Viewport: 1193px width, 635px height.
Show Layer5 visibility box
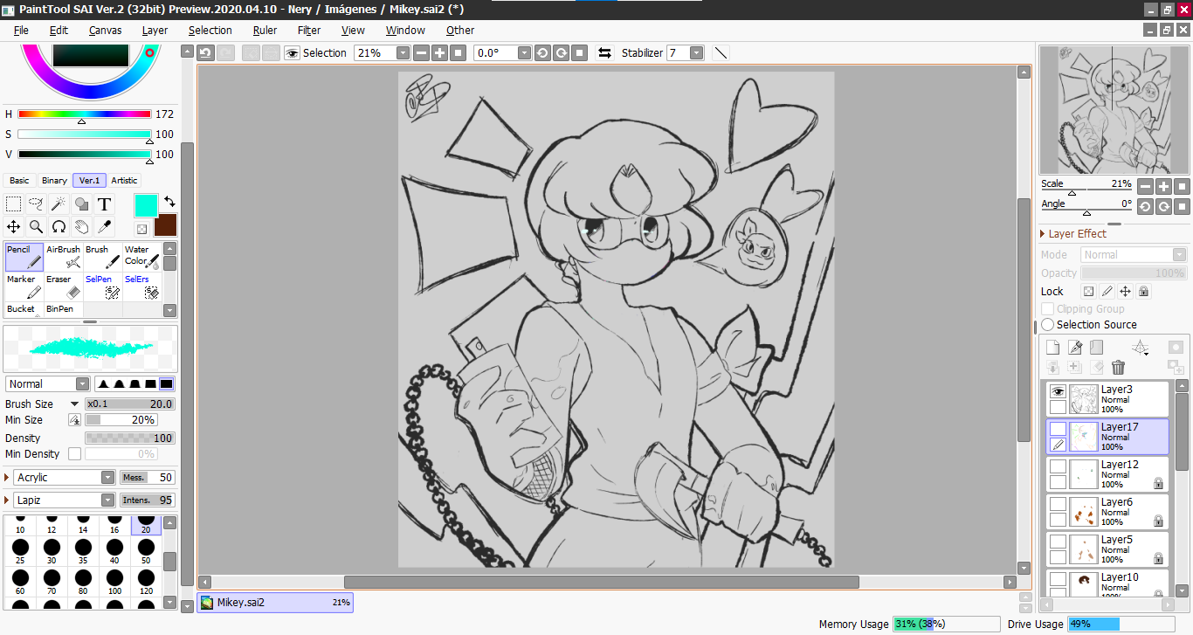(1058, 542)
